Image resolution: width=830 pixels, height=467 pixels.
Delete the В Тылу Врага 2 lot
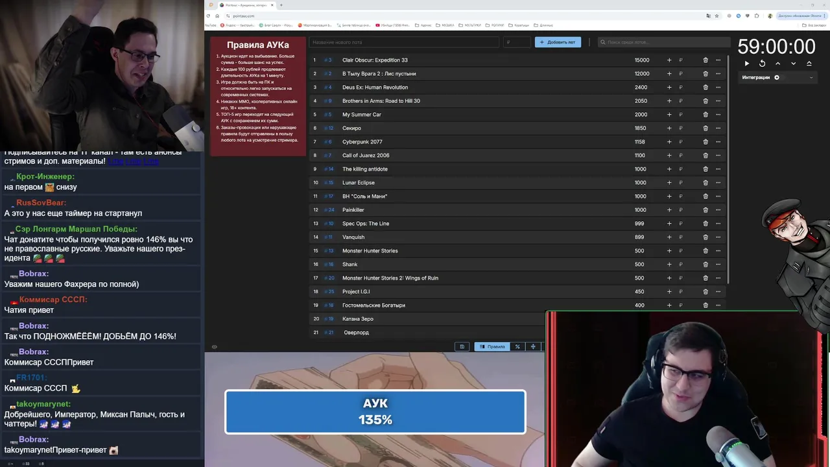(705, 74)
